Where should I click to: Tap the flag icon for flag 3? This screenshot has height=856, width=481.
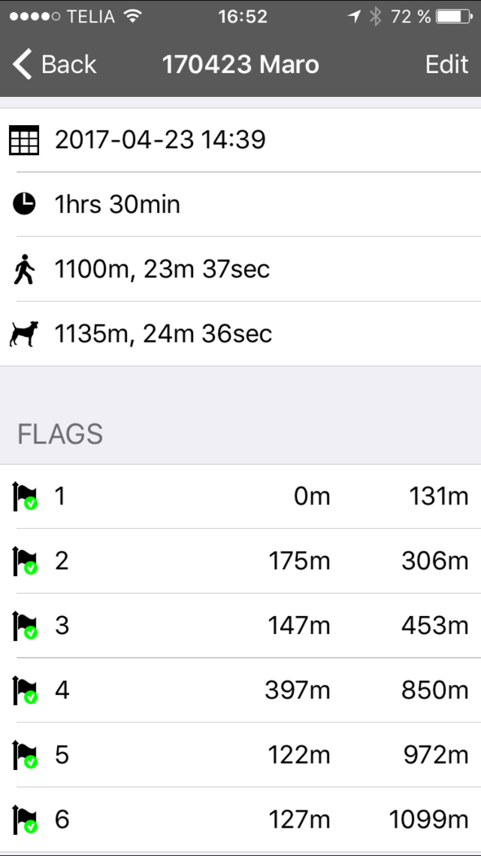(x=25, y=626)
